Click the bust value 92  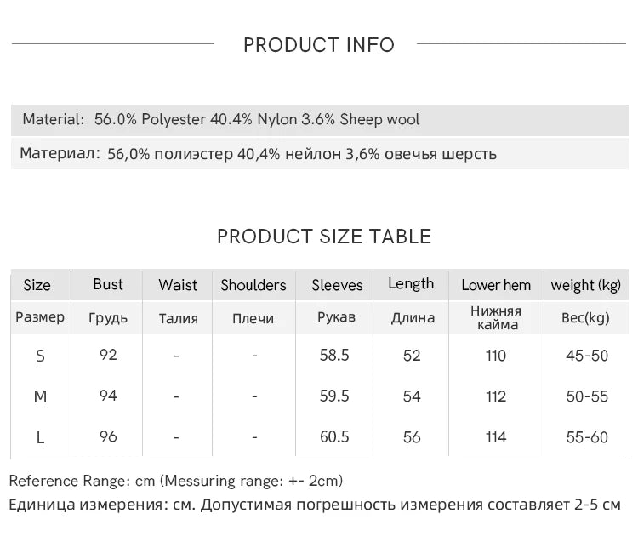pos(108,355)
